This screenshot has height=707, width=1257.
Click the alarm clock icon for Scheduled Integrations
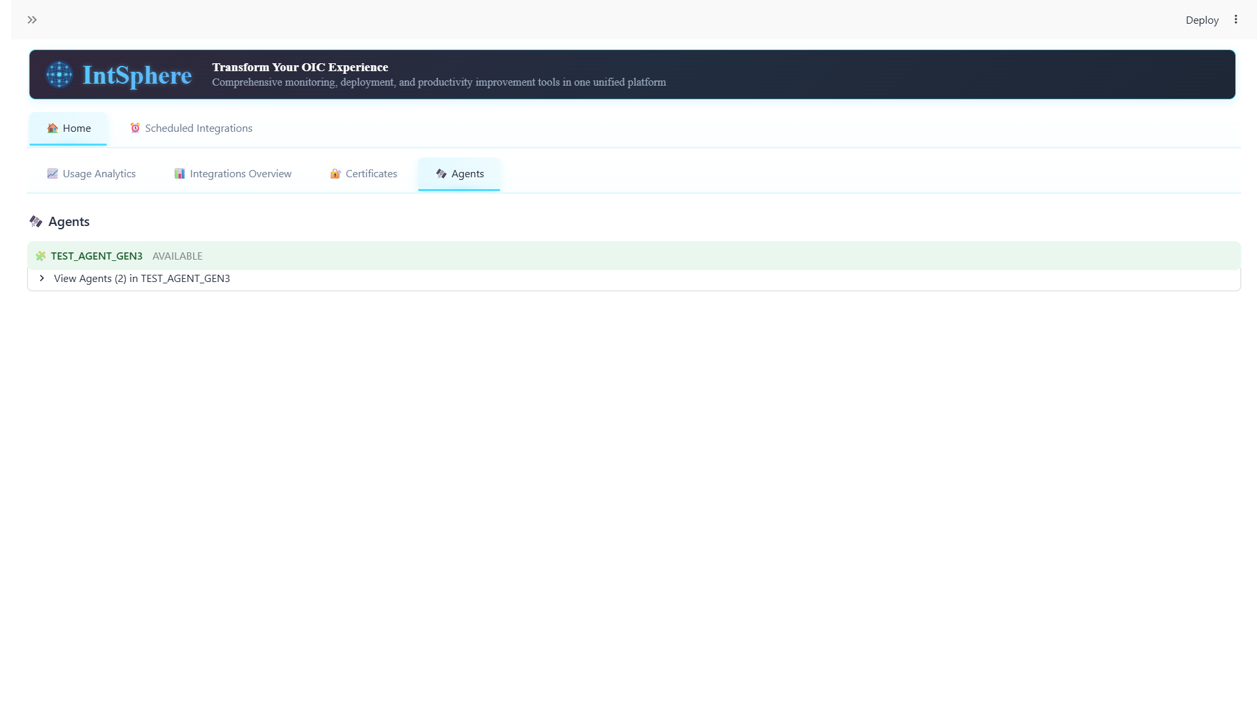click(x=135, y=128)
